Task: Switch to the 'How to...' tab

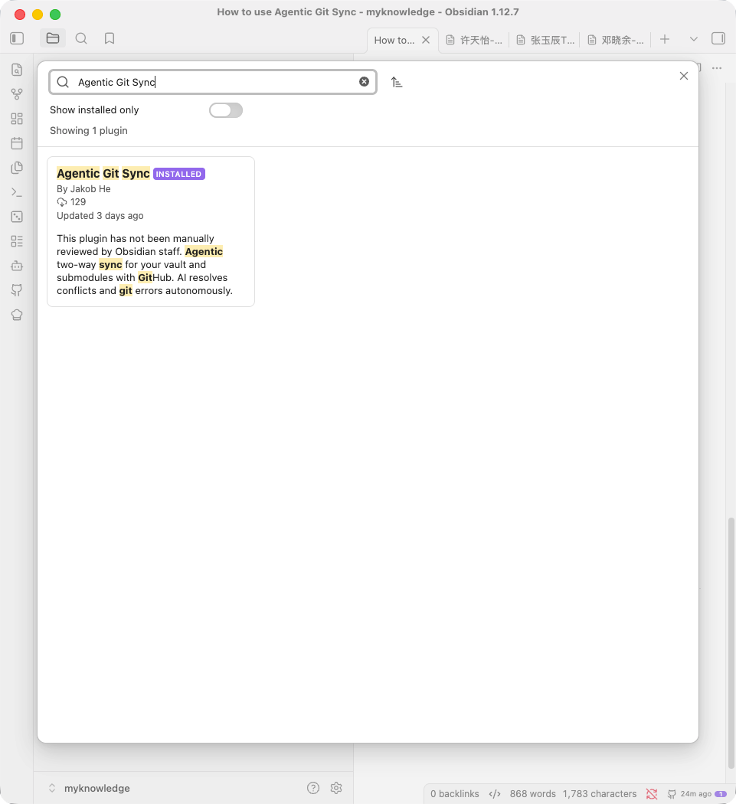Action: pos(394,40)
